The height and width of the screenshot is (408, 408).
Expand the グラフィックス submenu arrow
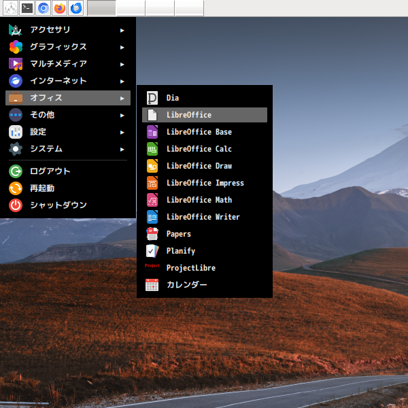point(122,47)
